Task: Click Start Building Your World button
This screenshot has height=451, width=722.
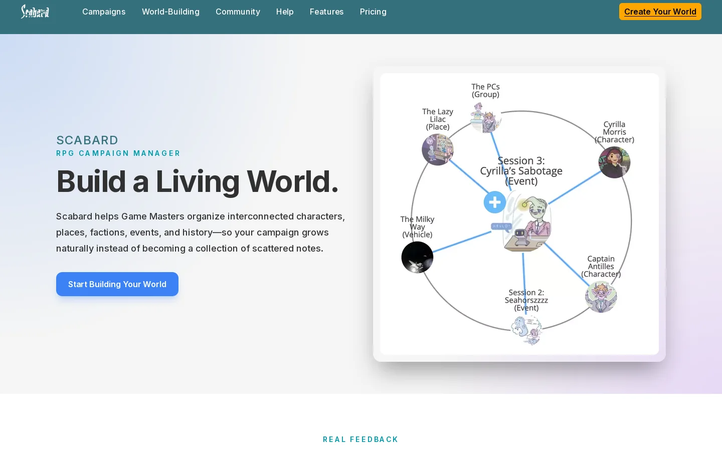Action: click(117, 284)
